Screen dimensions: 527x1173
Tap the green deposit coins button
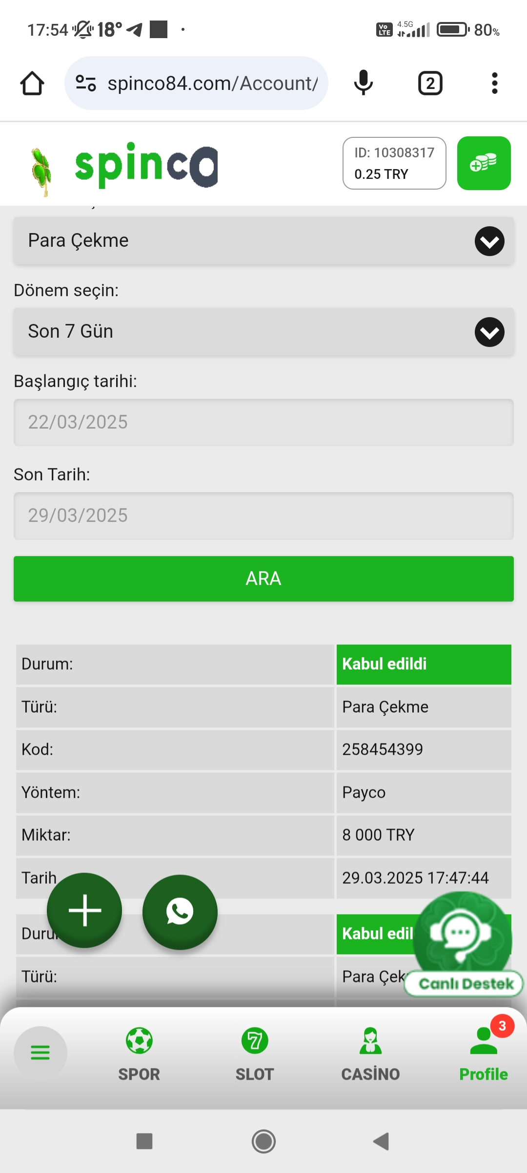(x=484, y=163)
